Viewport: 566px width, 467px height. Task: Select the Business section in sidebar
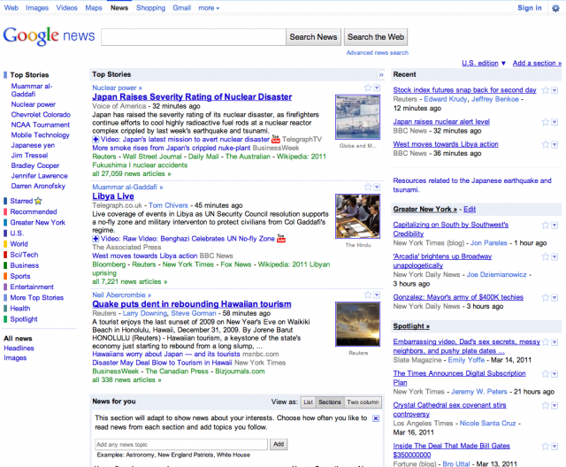click(x=24, y=265)
